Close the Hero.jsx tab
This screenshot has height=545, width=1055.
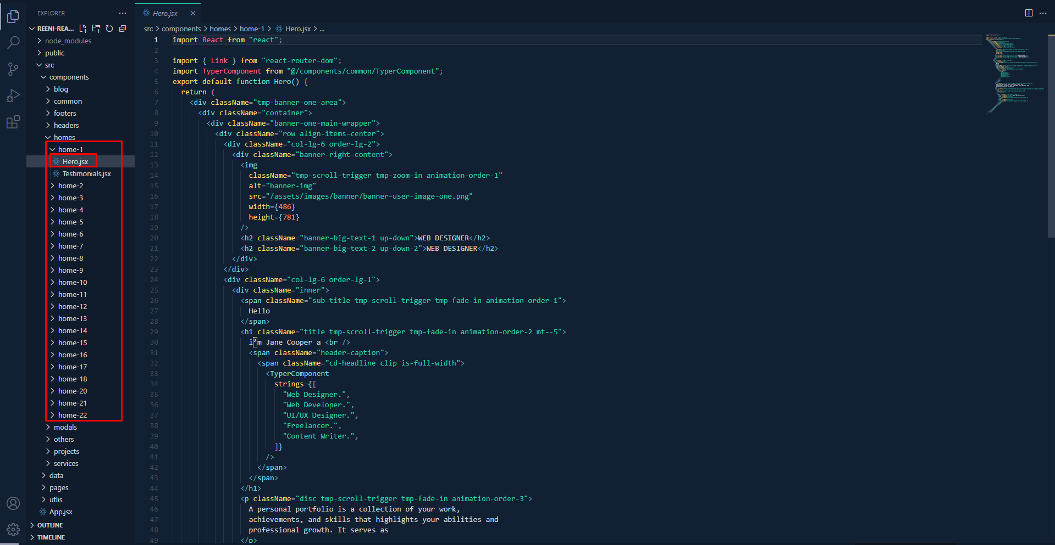pos(193,13)
